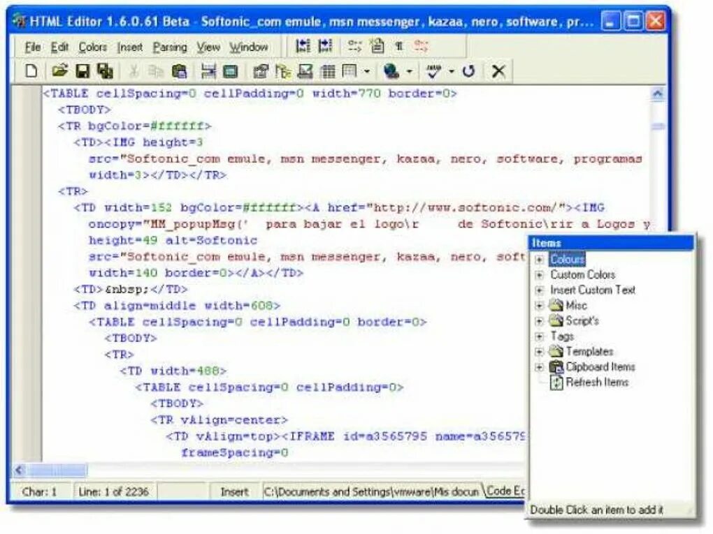The height and width of the screenshot is (534, 713).
Task: Preview in browser with the globe icon
Action: click(x=391, y=71)
